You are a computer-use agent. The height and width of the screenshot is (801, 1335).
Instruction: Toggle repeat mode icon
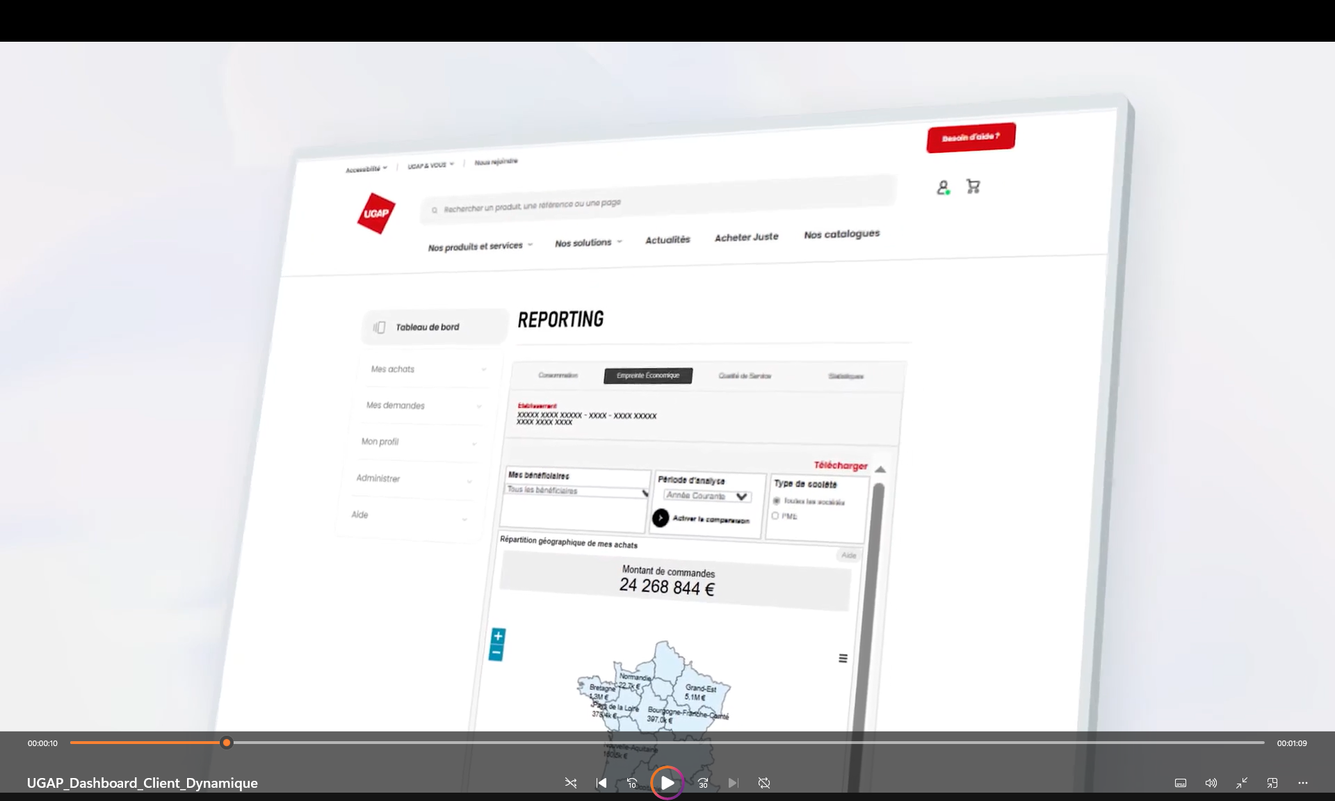764,783
